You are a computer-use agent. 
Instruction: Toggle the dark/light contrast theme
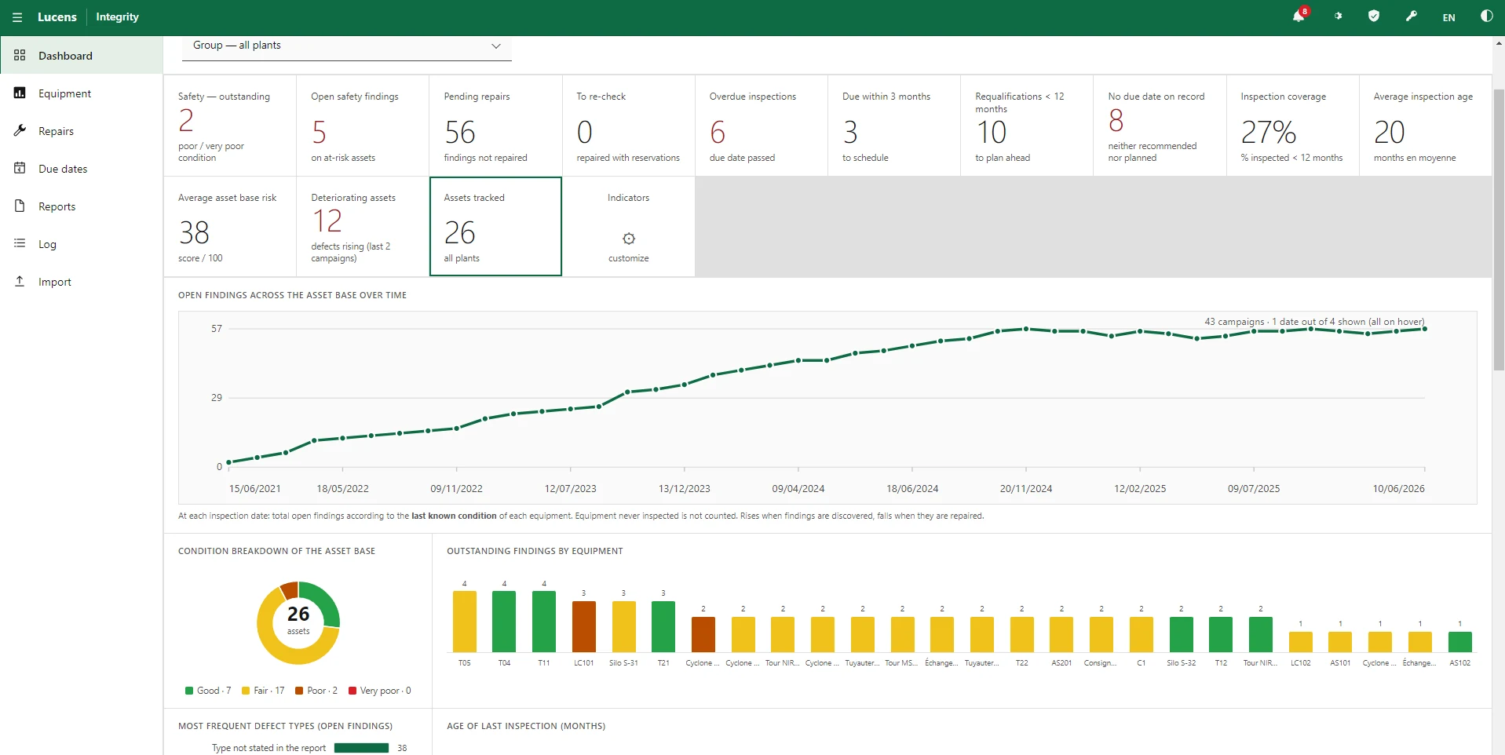1486,16
